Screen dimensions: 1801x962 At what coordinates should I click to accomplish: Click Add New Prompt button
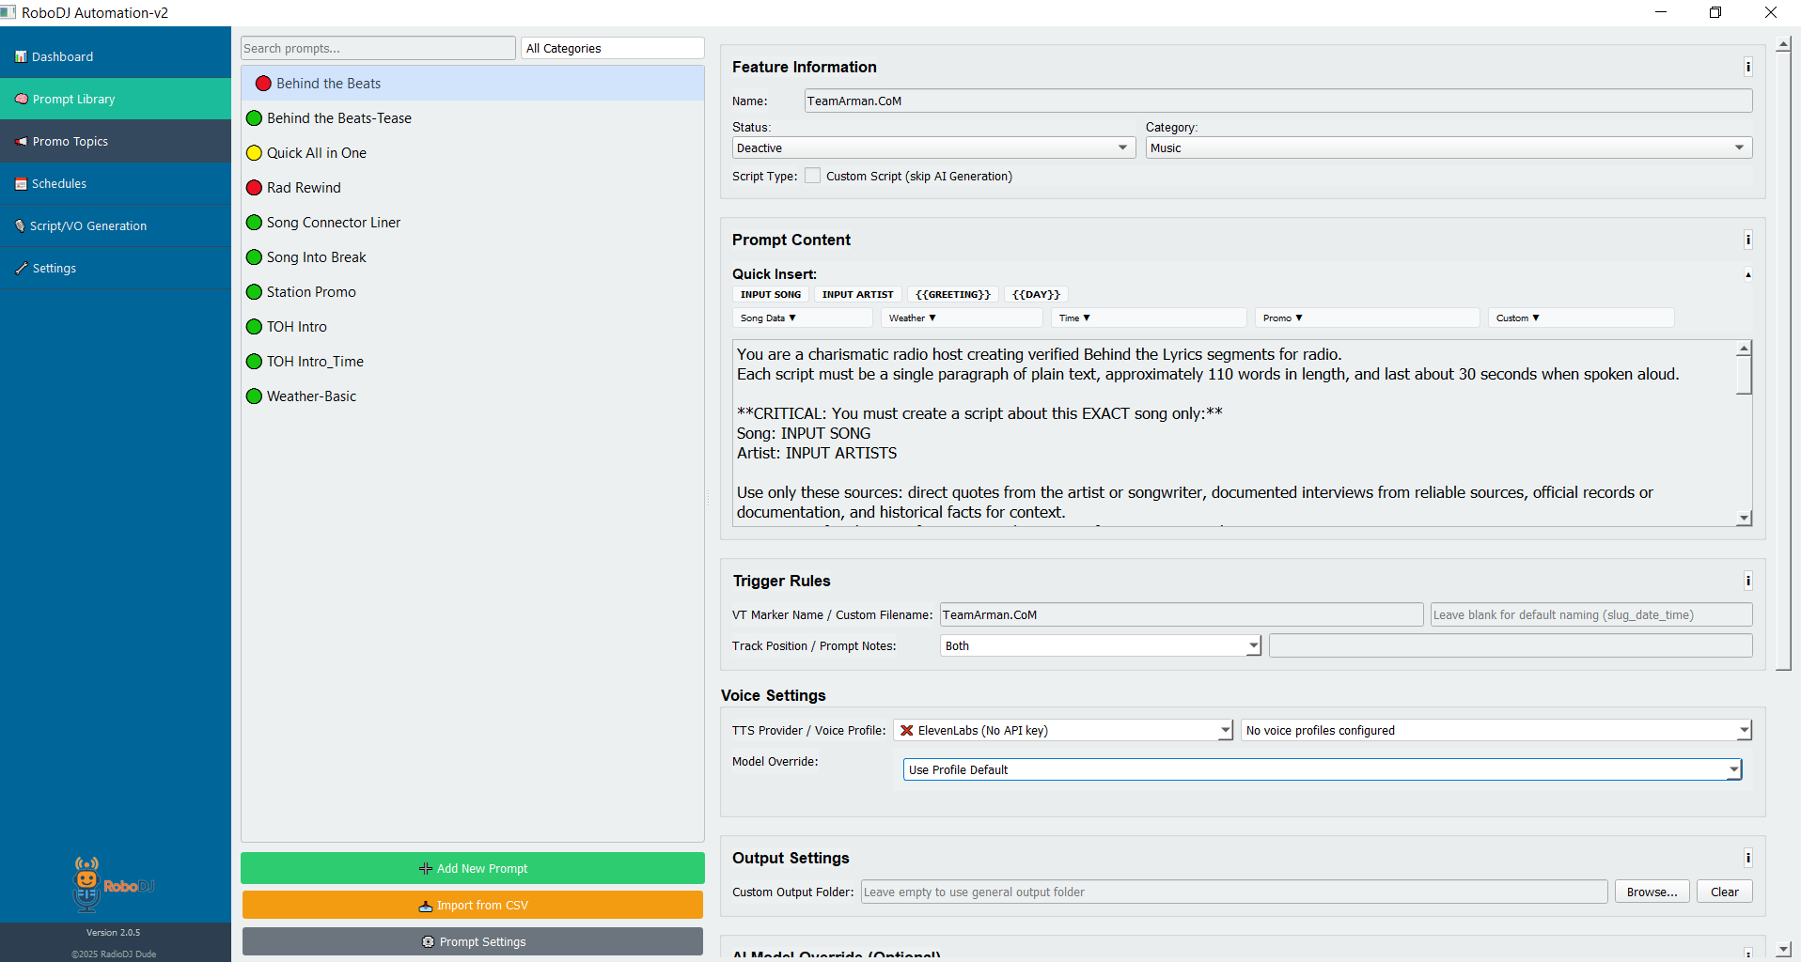pos(473,868)
